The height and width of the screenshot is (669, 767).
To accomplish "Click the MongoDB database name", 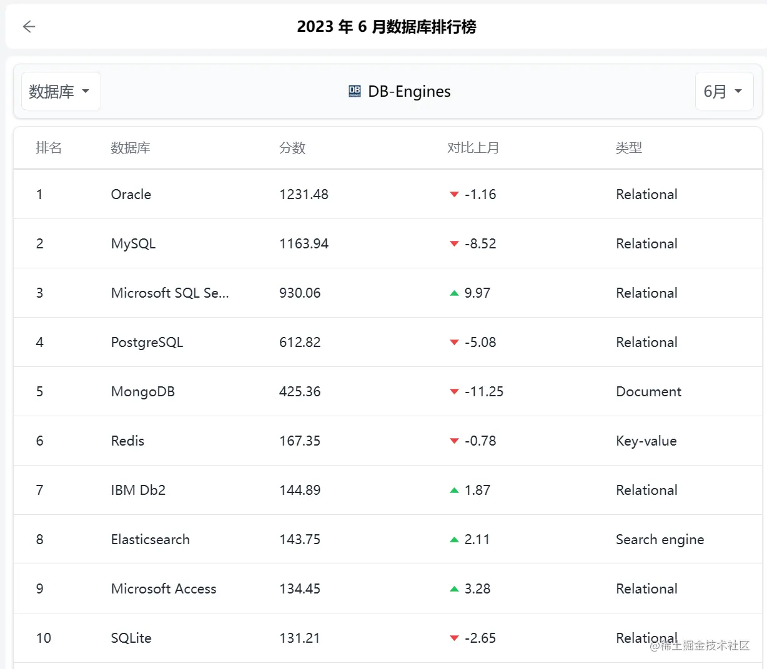I will click(x=142, y=391).
